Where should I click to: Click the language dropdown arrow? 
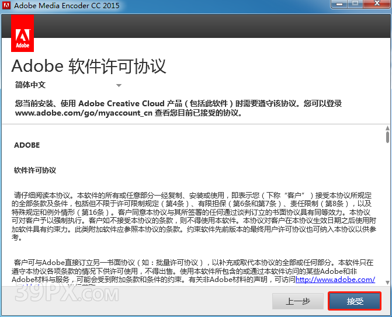point(119,85)
